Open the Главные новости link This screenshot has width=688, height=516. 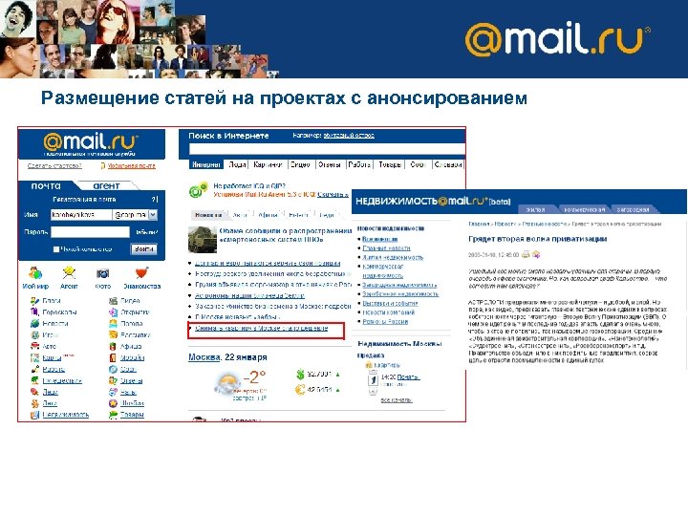click(386, 247)
